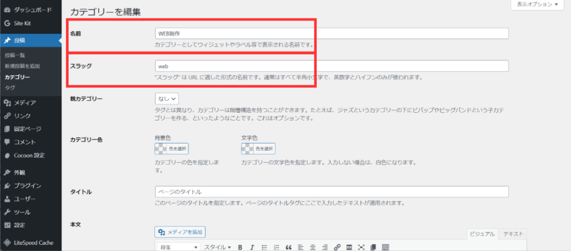The width and height of the screenshot is (571, 251).
Task: Toggle fullscreen editor mode icon
Action: pos(361,247)
